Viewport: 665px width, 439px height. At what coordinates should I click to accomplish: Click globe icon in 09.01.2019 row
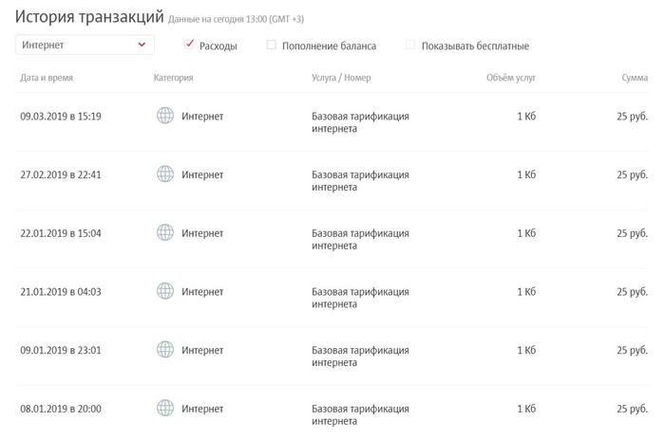(x=165, y=350)
